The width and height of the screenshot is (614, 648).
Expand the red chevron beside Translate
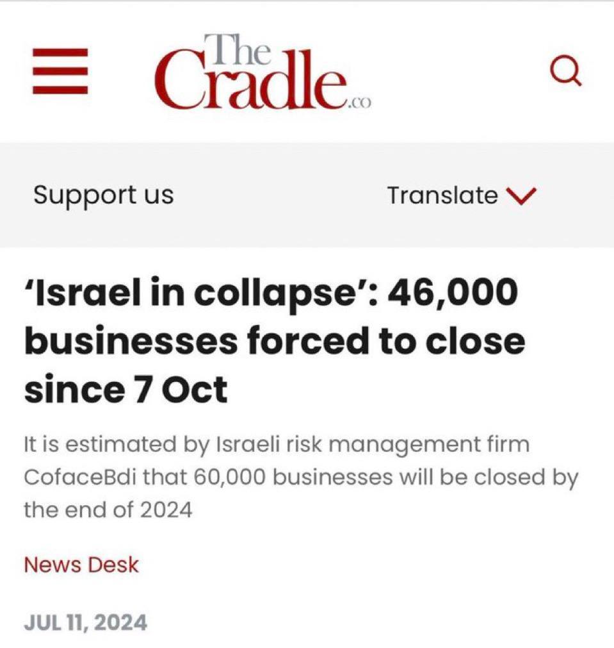pos(521,195)
